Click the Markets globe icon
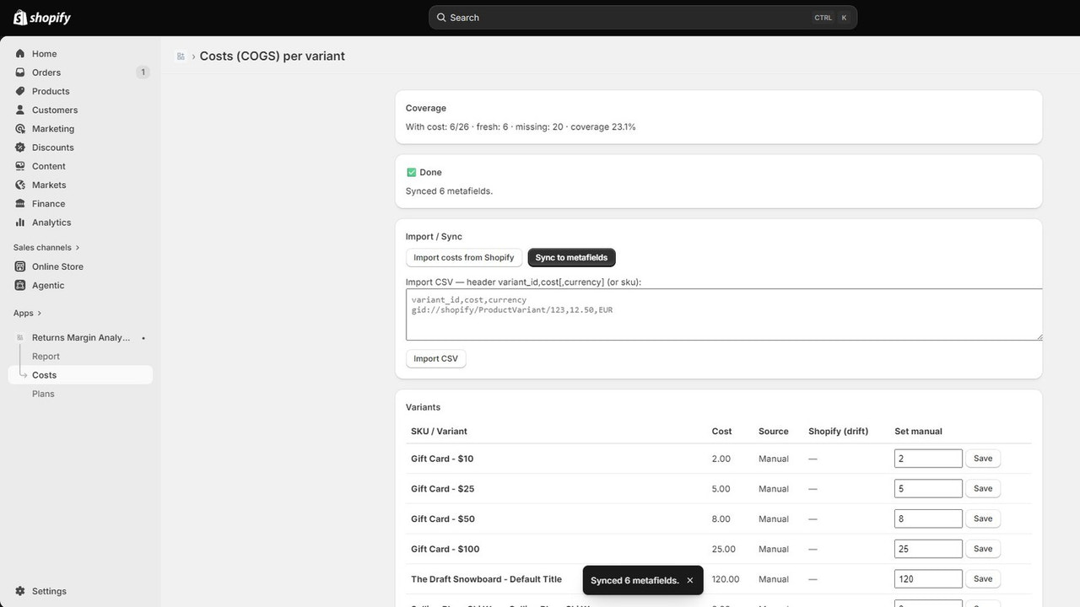Screen dimensions: 1080x607 (20, 185)
